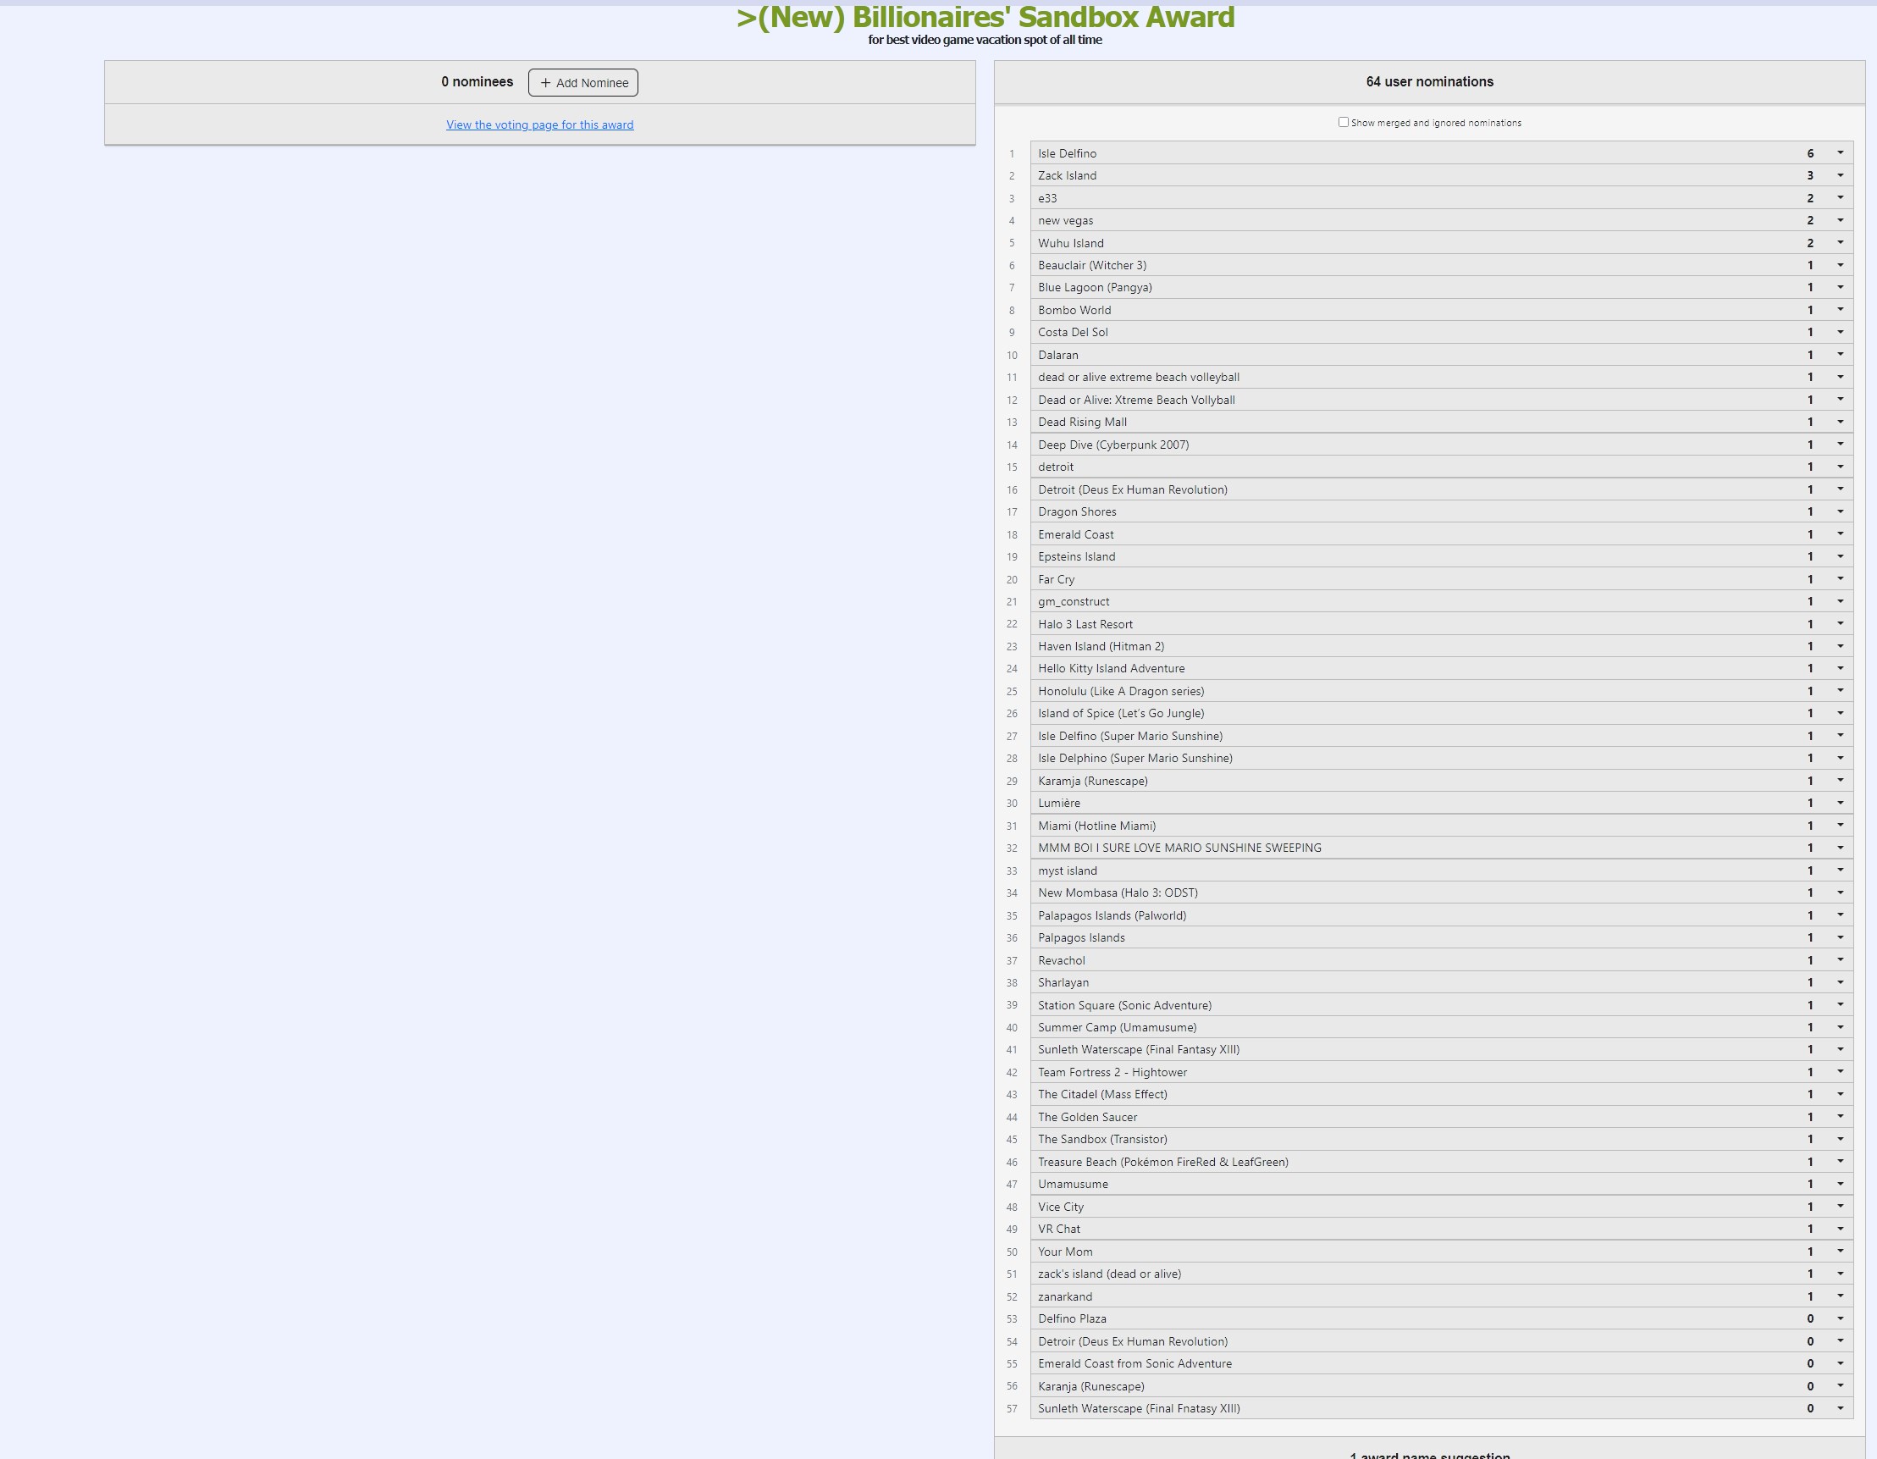Expand dropdown for Delfino Plaza row
1877x1459 pixels.
[1840, 1319]
